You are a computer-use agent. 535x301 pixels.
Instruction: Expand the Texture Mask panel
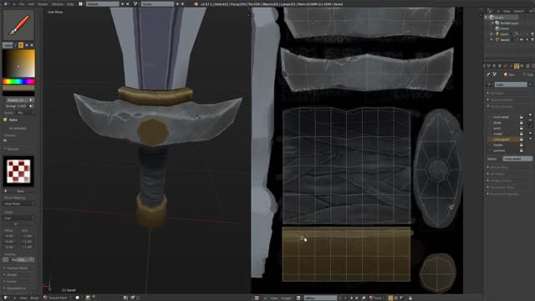[x=17, y=268]
